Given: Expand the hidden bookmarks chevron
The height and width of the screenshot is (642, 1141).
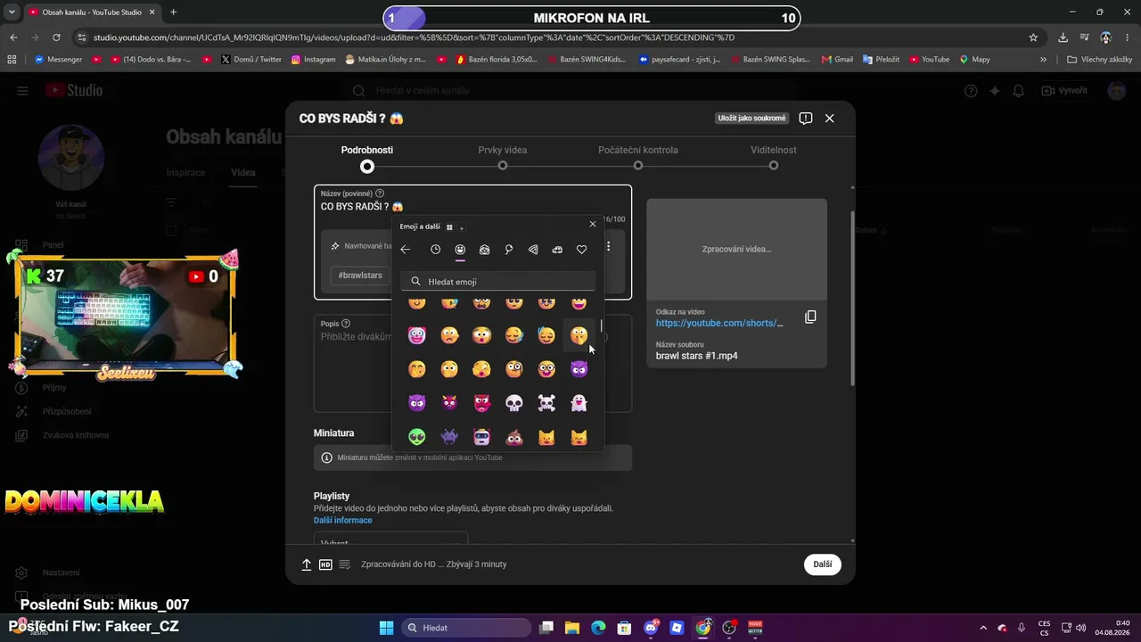Looking at the screenshot, I should point(1043,60).
